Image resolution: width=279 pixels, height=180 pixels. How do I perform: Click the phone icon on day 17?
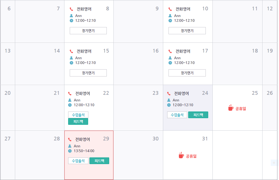coord(170,52)
